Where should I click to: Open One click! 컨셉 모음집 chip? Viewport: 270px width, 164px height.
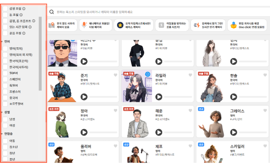247,25
